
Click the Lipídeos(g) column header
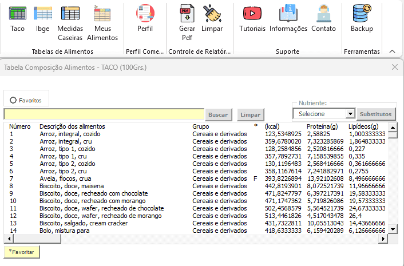[x=363, y=126]
